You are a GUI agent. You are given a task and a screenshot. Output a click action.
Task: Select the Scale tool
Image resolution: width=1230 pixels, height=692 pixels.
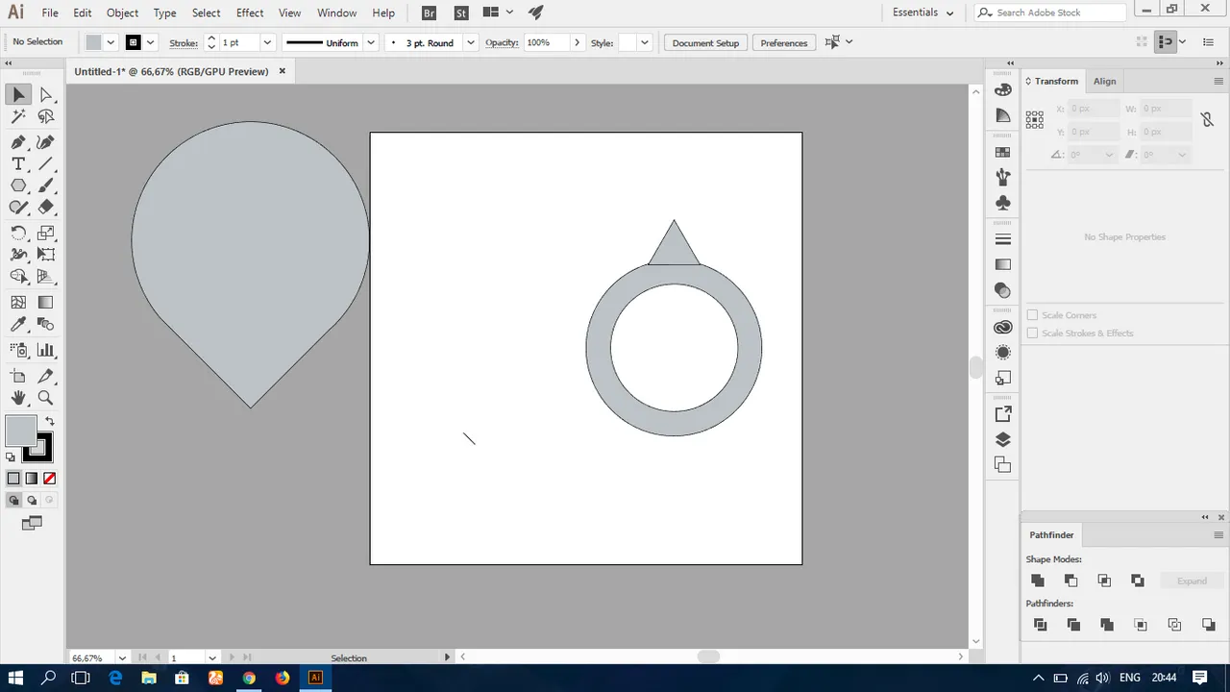pos(46,233)
